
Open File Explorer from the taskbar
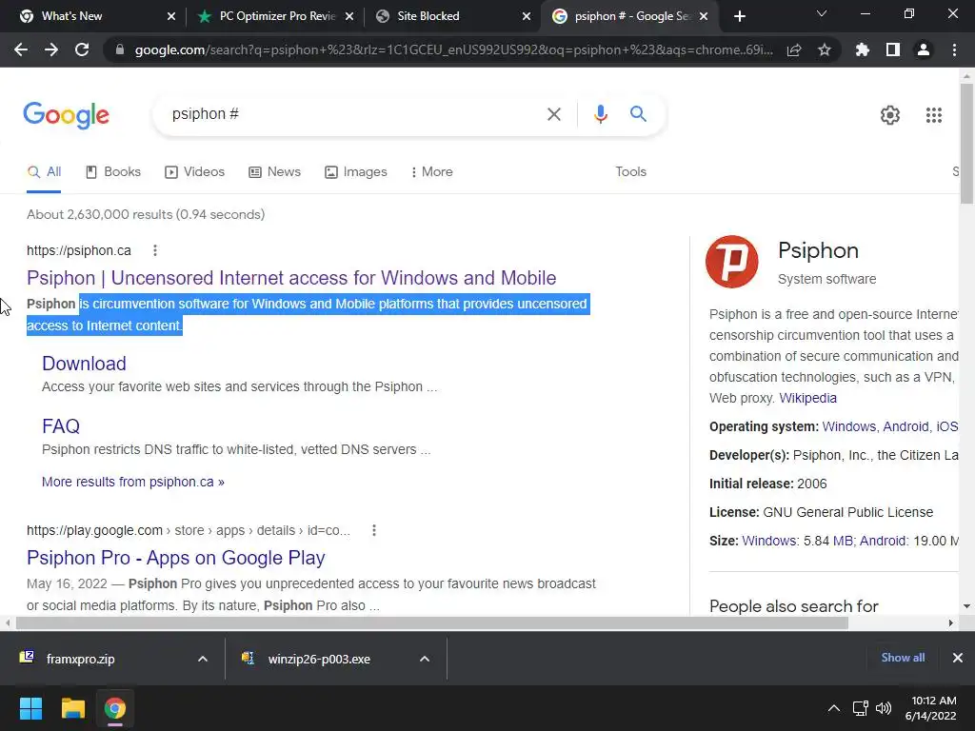click(x=72, y=708)
